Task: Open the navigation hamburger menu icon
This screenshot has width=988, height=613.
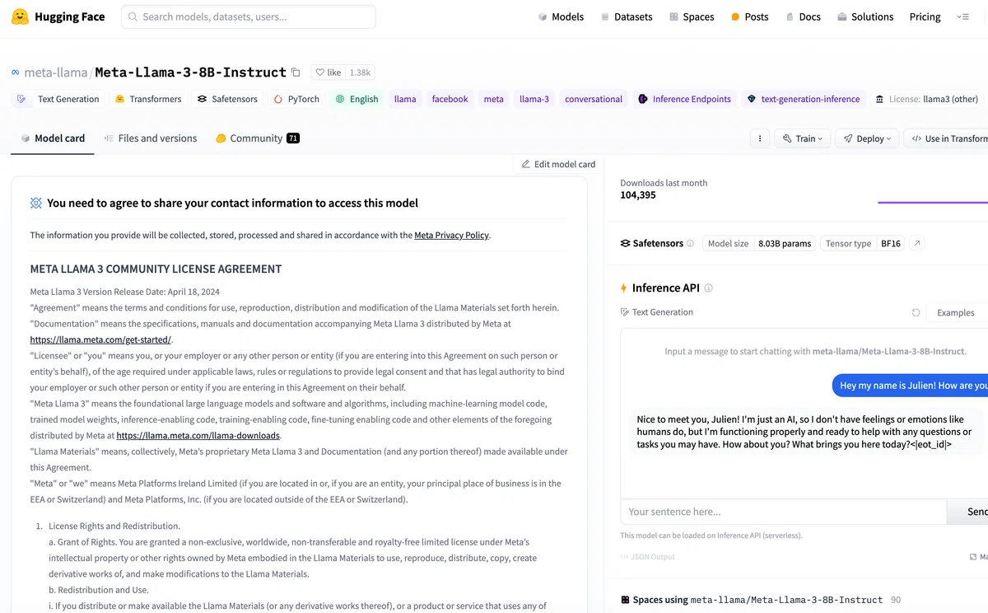Action: click(x=962, y=16)
